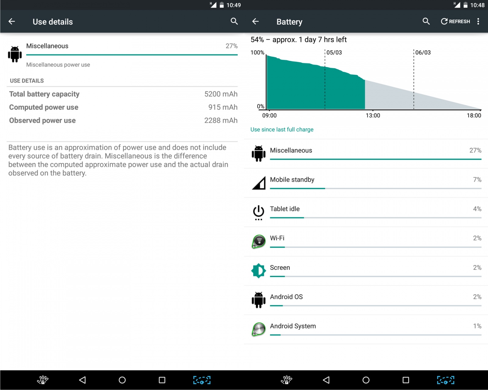Screen dimensions: 488x390
Task: Tap the 'USE DETAILS' section header
Action: [27, 81]
